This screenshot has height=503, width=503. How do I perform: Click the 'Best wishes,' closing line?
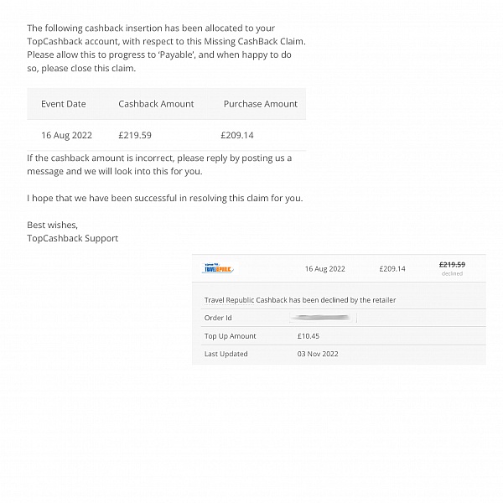pyautogui.click(x=52, y=225)
